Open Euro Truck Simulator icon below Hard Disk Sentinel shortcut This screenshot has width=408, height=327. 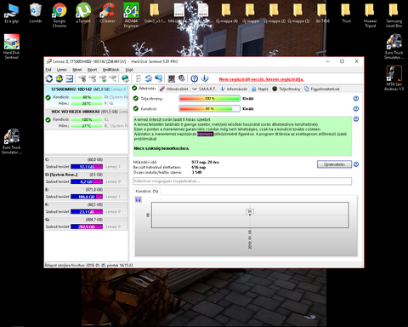11,141
